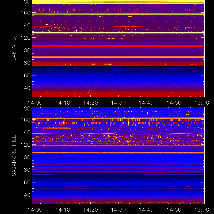Select the Sagamore Hill spectrogram plot area
The height and width of the screenshot is (214, 214).
(118, 156)
